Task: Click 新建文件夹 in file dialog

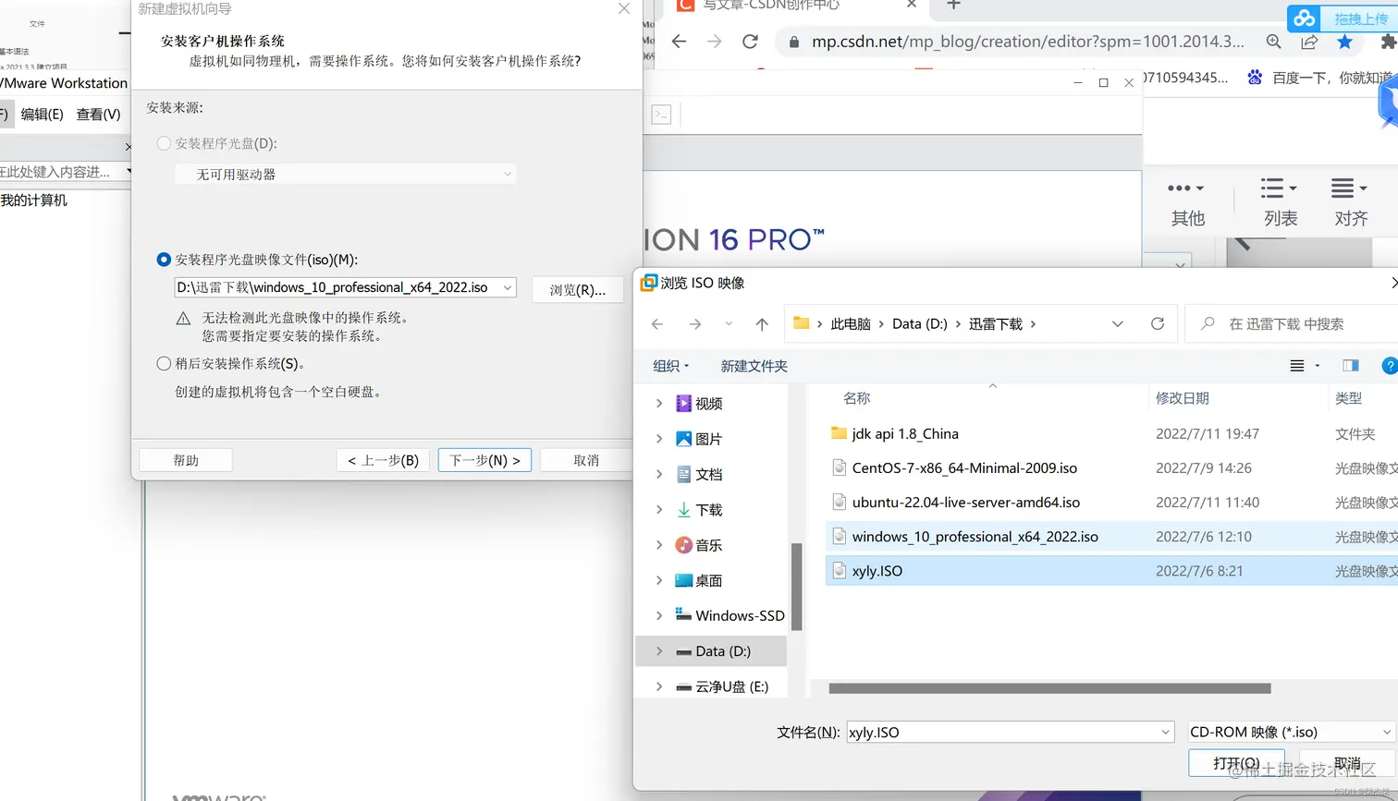Action: [x=754, y=366]
